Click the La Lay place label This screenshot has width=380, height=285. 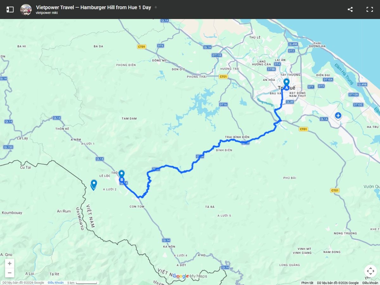(x=22, y=138)
